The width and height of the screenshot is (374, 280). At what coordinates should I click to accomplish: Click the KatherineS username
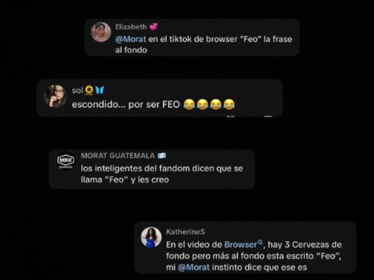pos(185,231)
